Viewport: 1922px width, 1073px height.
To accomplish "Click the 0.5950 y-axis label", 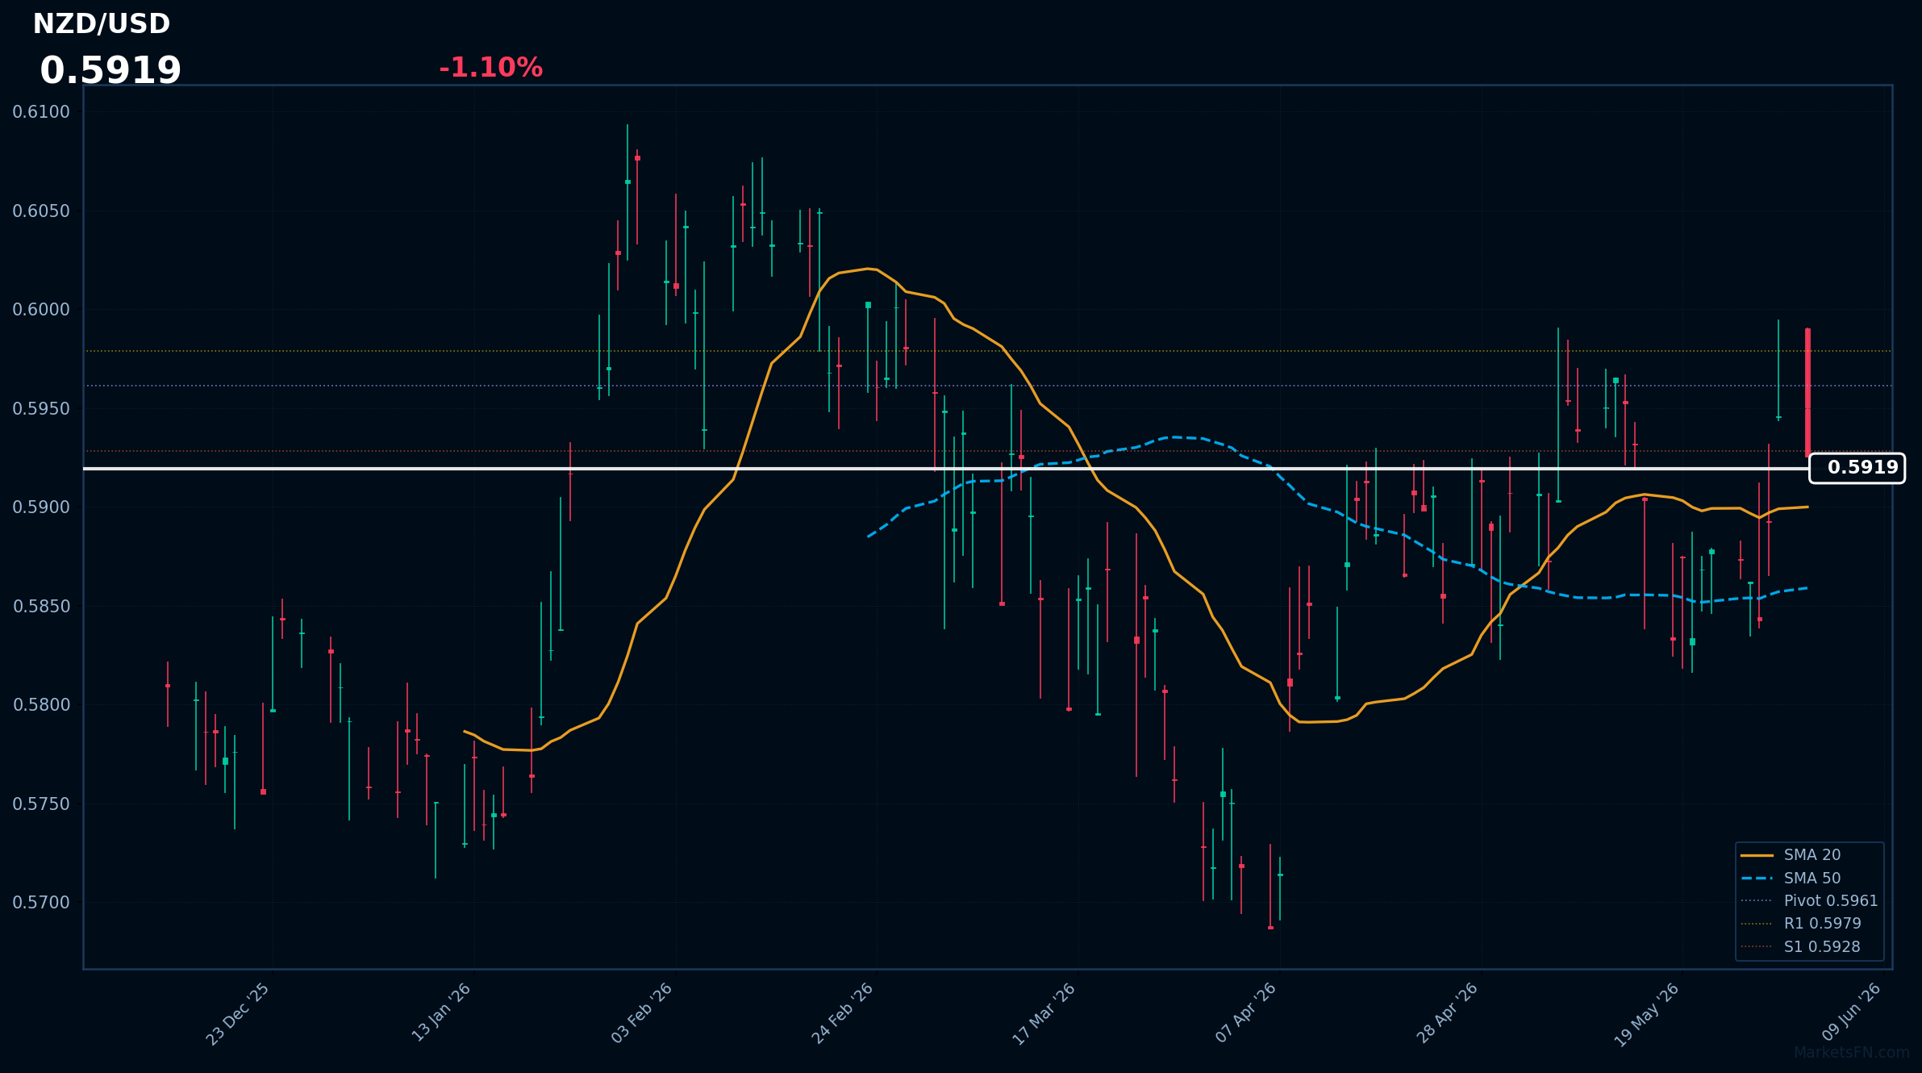I will coord(41,409).
